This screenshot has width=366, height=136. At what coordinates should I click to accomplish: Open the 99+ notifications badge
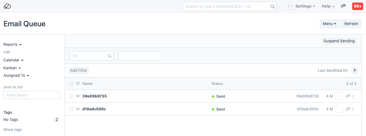coord(358,6)
